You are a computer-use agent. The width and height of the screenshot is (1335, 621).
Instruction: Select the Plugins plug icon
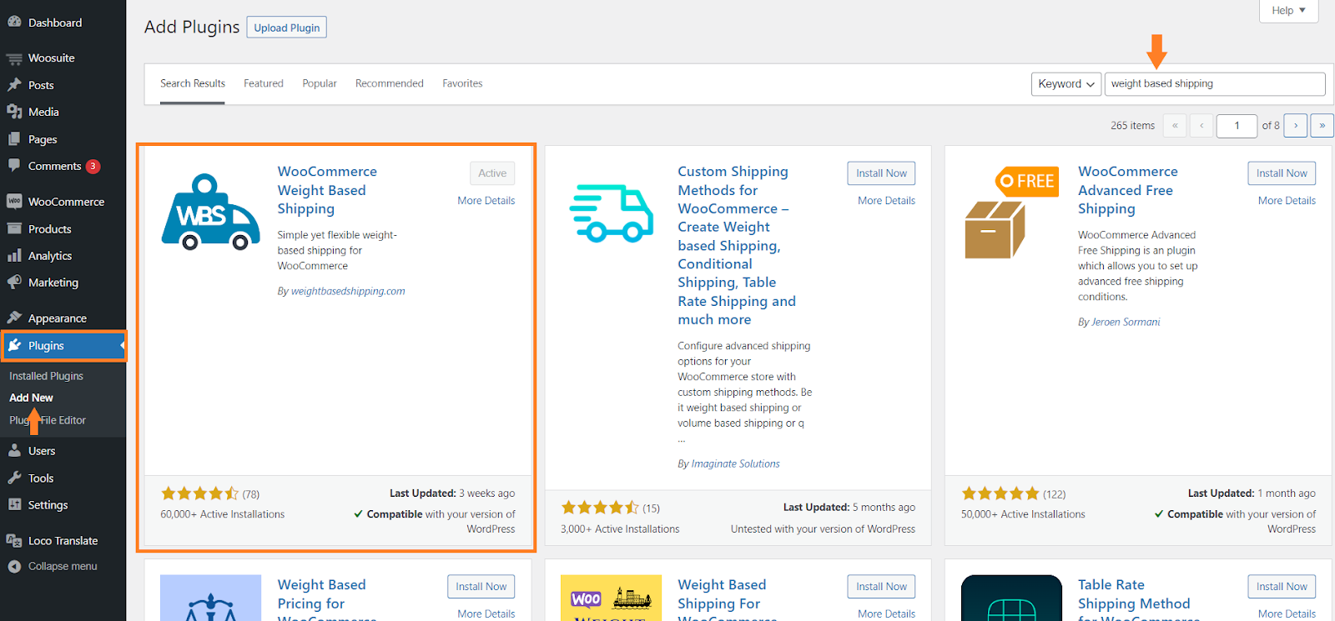14,345
